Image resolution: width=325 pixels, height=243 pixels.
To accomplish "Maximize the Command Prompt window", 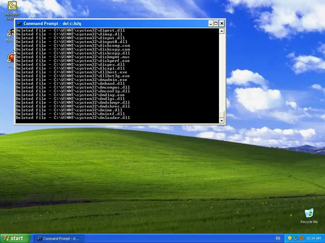I will click(216, 23).
